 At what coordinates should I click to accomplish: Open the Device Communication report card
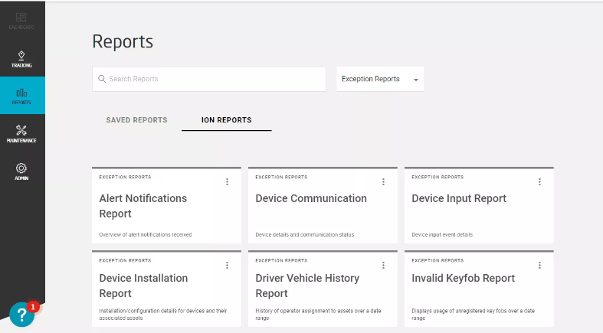coord(323,205)
